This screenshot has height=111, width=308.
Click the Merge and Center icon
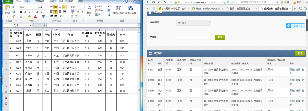point(64,12)
